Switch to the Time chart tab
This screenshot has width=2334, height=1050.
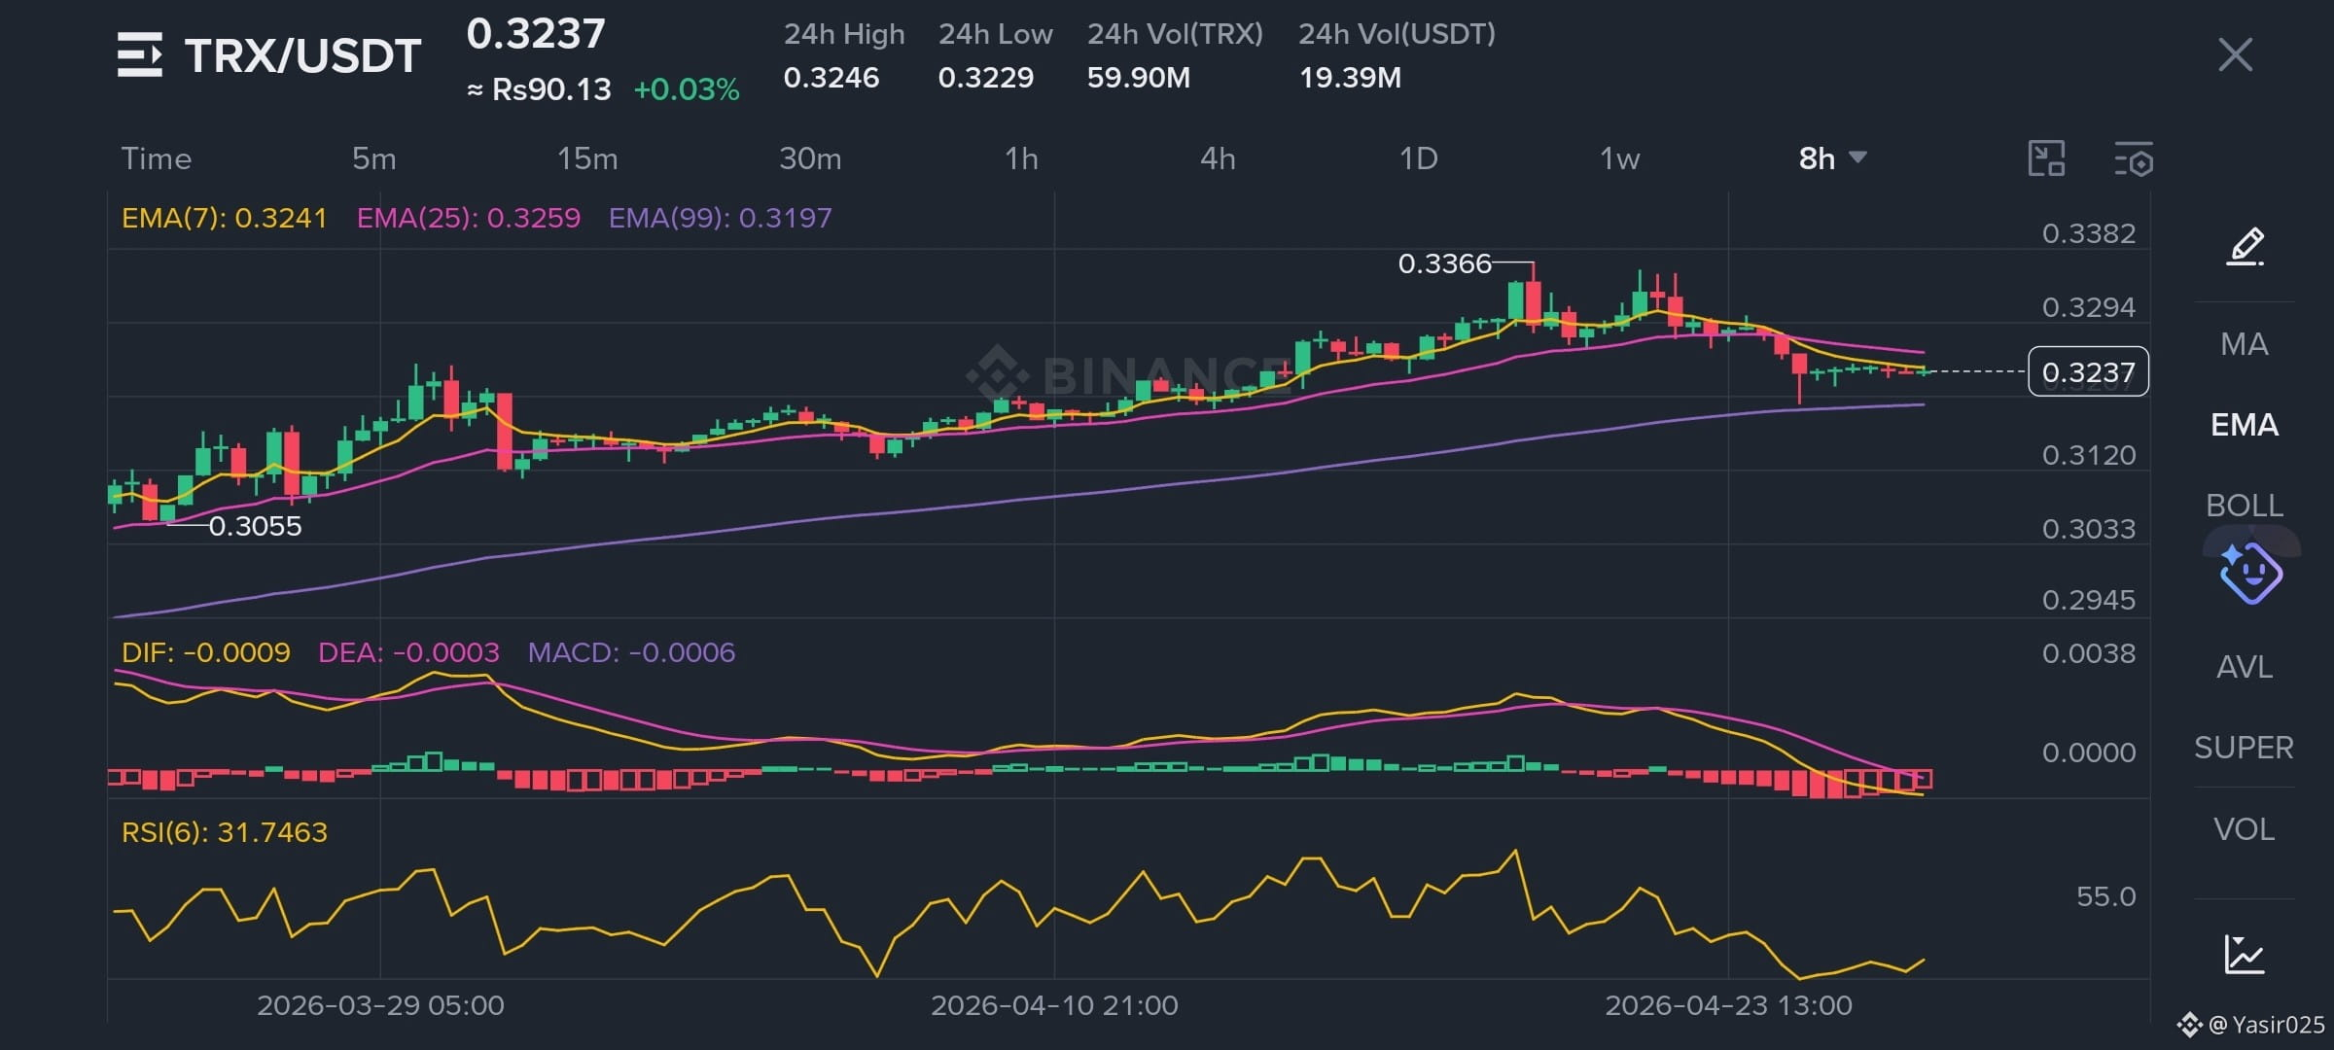[x=156, y=158]
